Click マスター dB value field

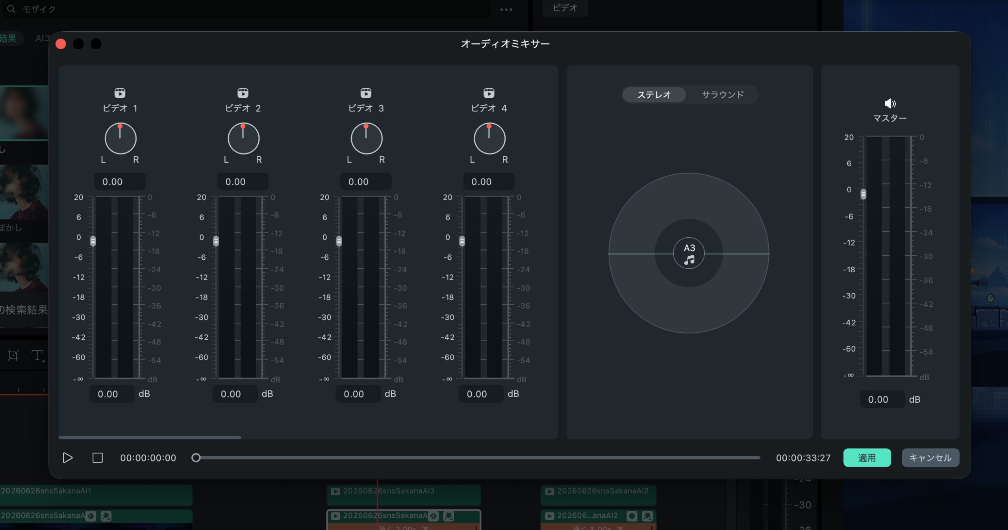tap(882, 399)
